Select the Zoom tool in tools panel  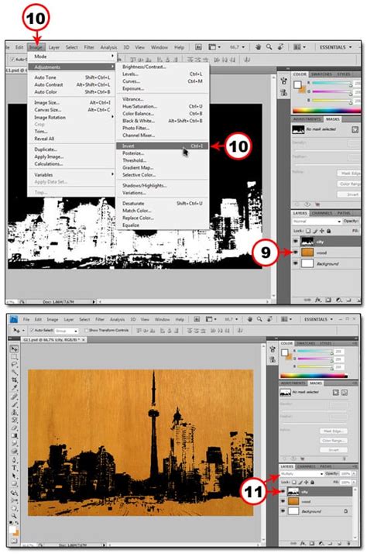14,515
